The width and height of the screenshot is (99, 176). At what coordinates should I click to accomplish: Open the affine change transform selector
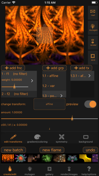(49, 104)
